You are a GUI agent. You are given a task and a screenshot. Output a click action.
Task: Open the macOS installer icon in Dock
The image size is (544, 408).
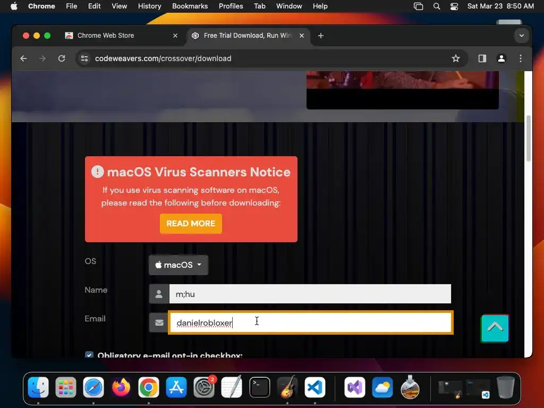coord(410,387)
